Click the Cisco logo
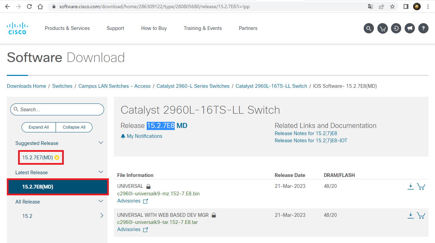 [x=17, y=28]
